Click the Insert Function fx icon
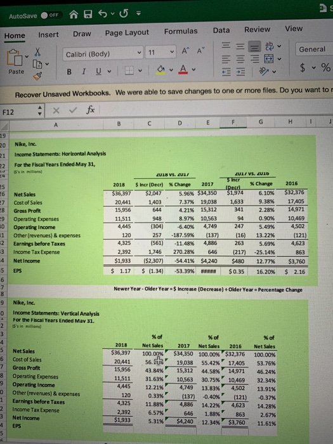The height and width of the screenshot is (444, 333). [x=90, y=109]
